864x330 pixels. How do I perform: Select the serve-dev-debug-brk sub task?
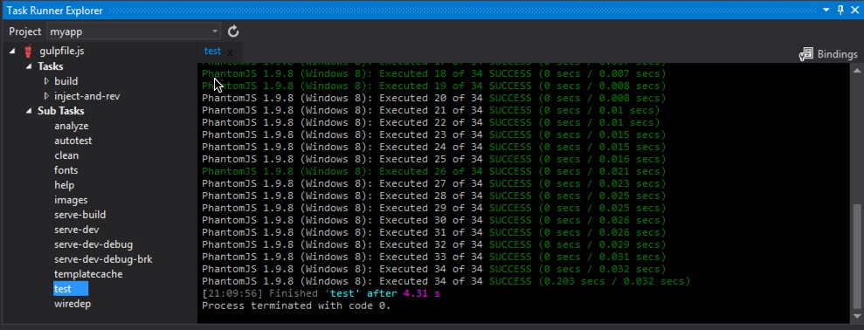pyautogui.click(x=103, y=259)
